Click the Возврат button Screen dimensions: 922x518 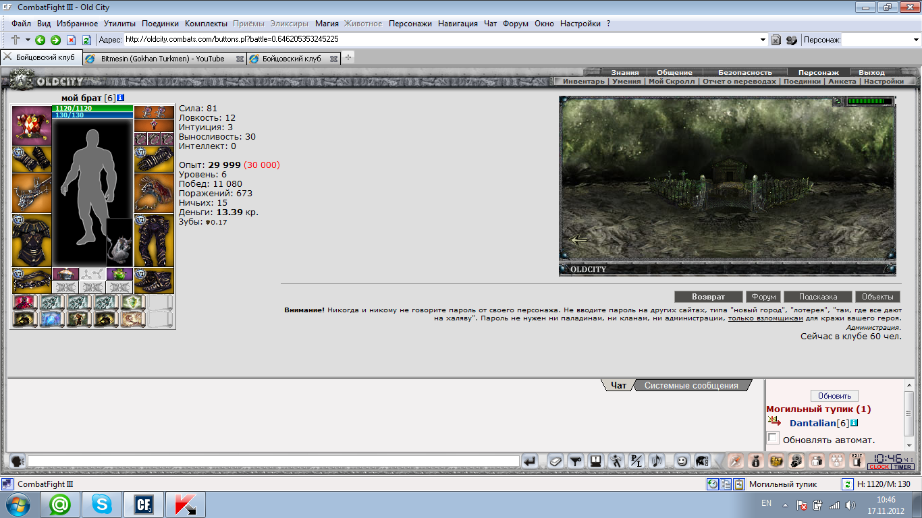tap(708, 297)
